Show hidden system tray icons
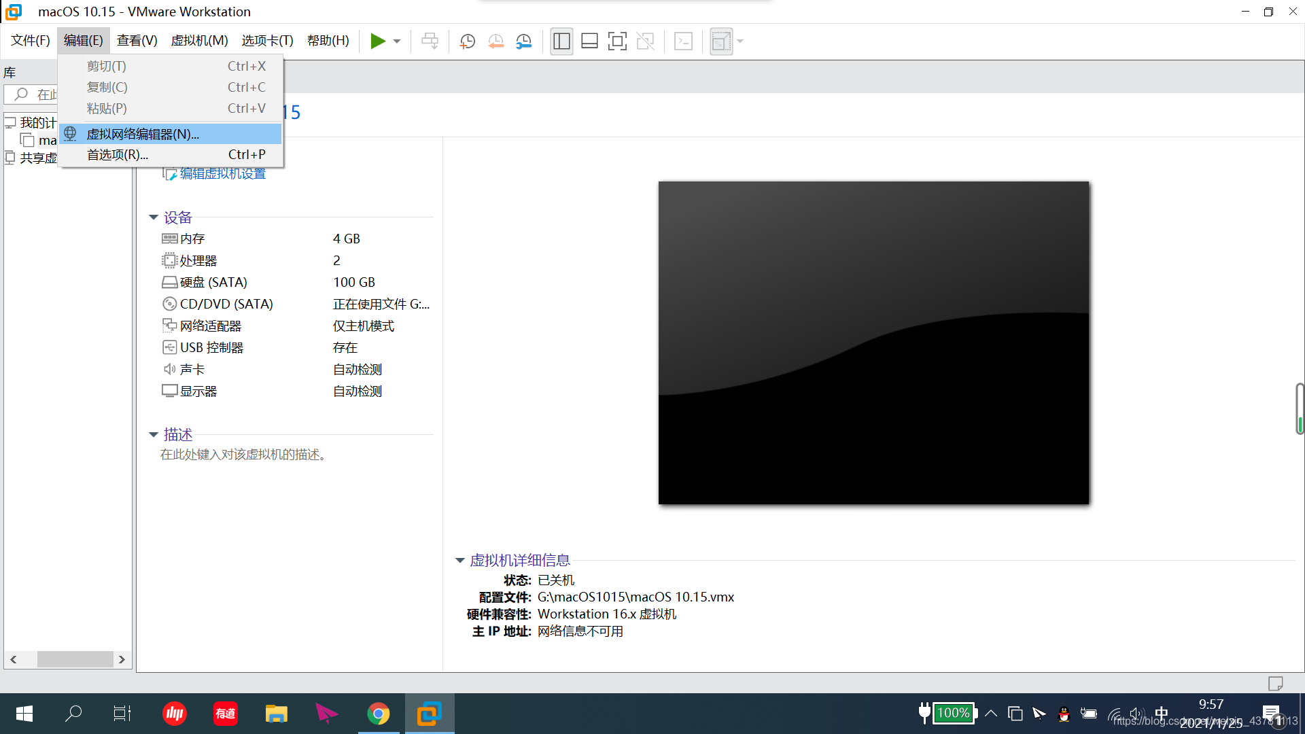This screenshot has height=734, width=1305. (991, 714)
